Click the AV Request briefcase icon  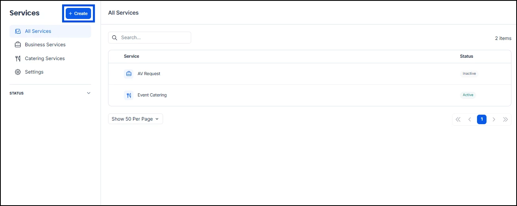tap(129, 74)
